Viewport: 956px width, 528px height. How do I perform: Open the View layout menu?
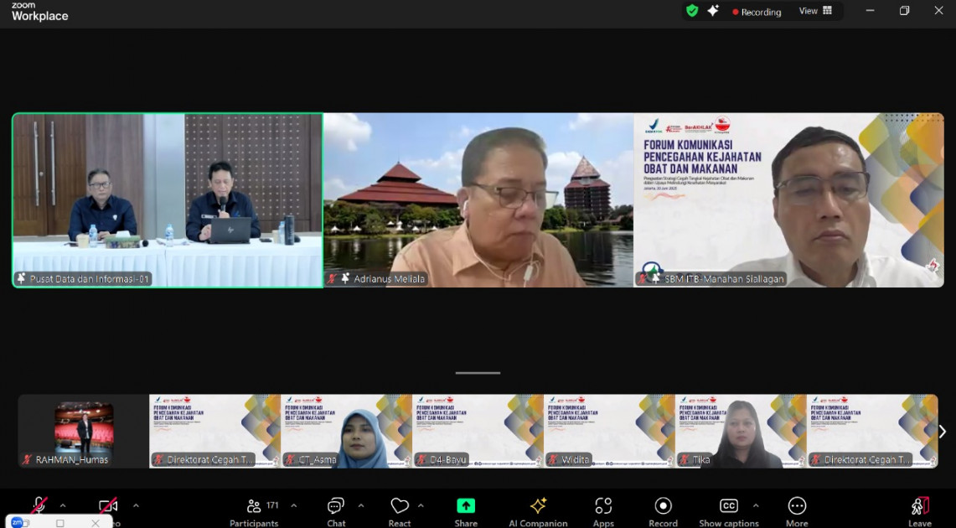[x=815, y=11]
